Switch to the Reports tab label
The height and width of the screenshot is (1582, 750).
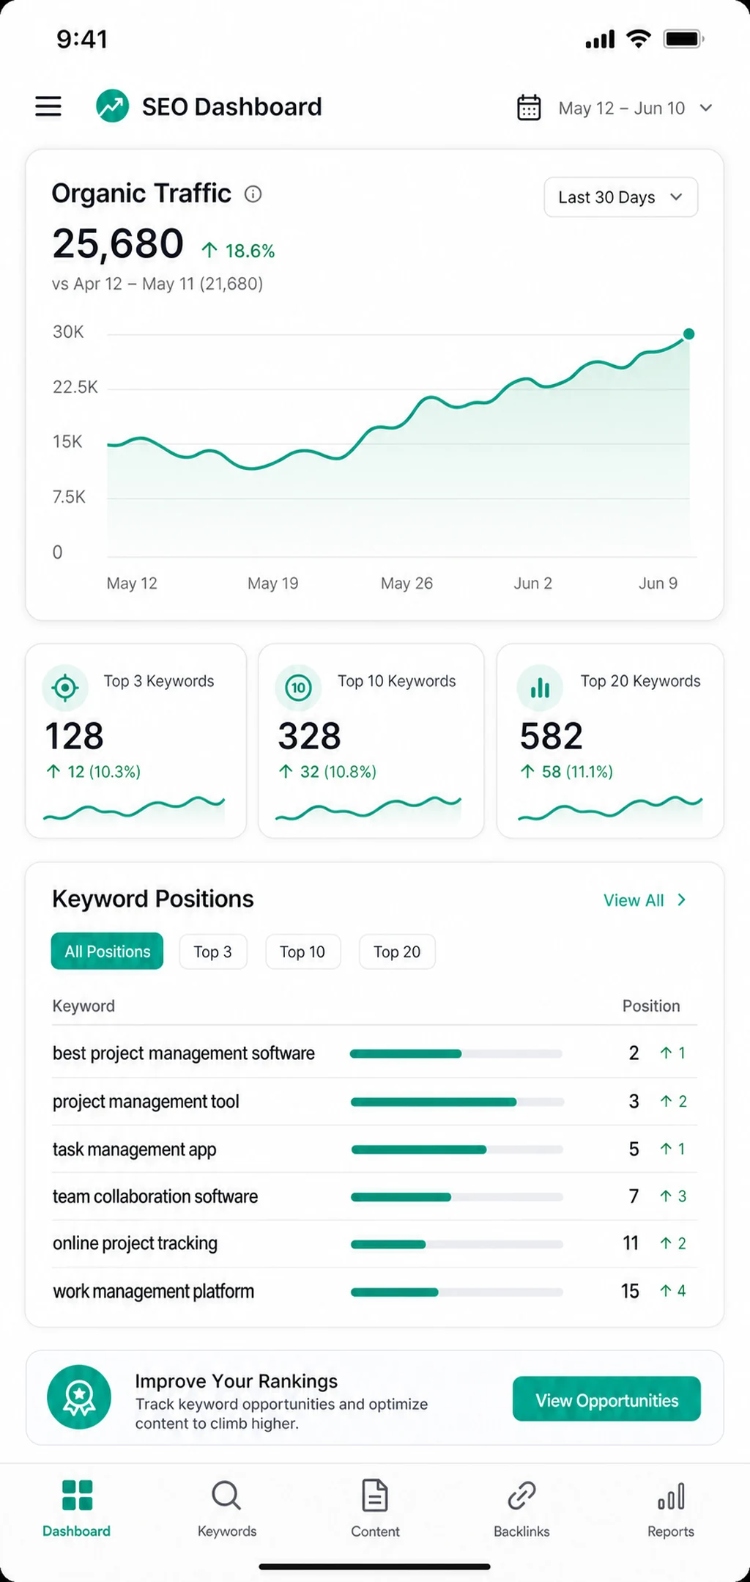point(671,1531)
